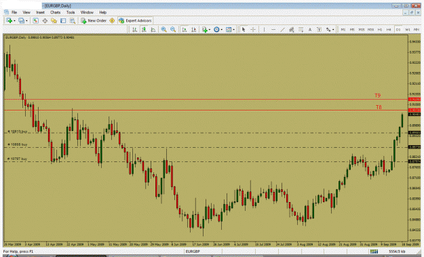Viewport: 424px width, 257px height.
Task: Open the Tools menu
Action: (71, 12)
